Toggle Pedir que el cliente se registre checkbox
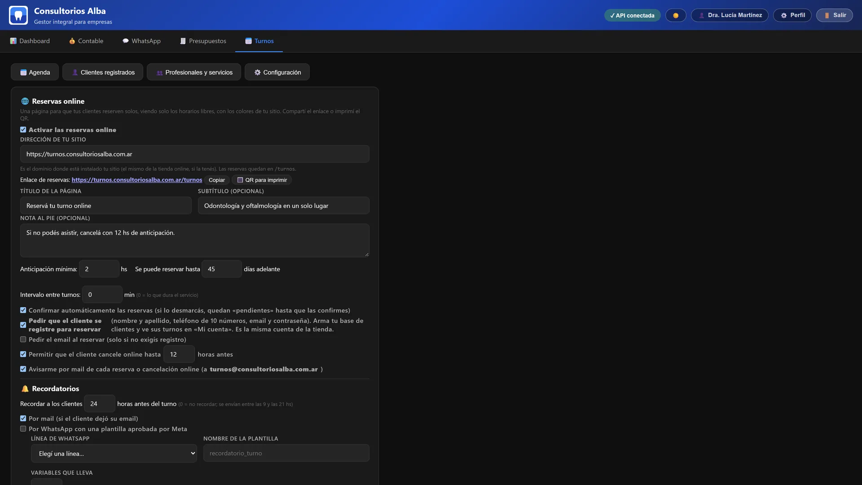The width and height of the screenshot is (862, 485). point(23,325)
